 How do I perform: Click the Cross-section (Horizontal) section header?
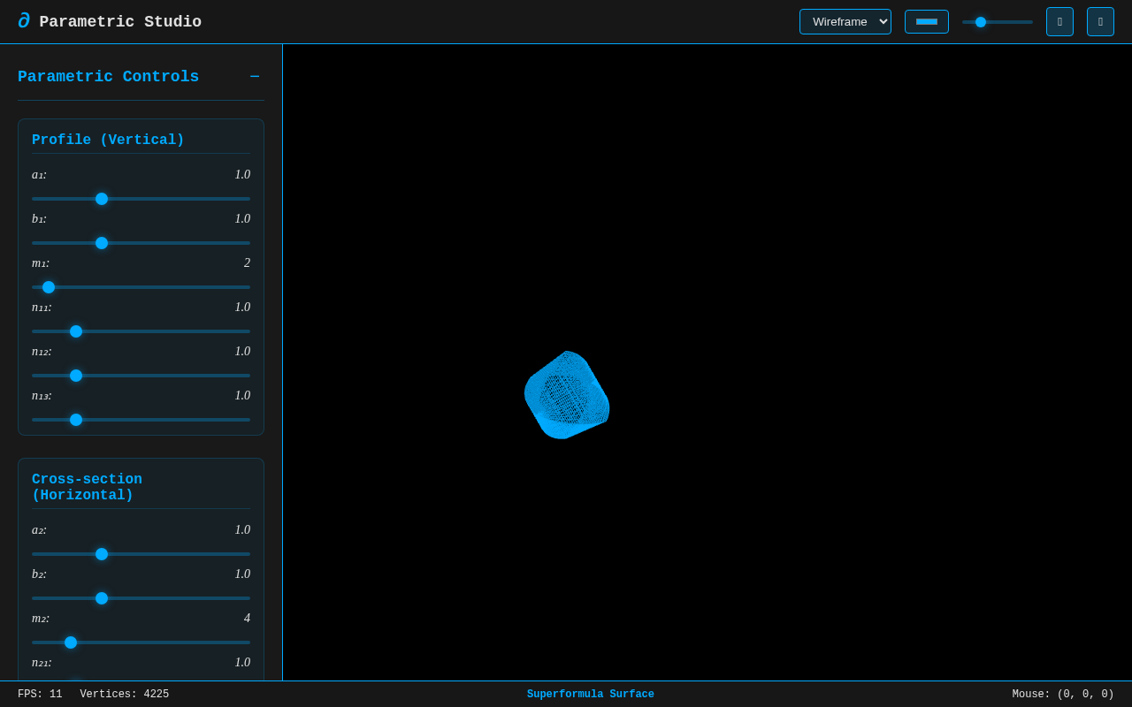[x=87, y=487]
